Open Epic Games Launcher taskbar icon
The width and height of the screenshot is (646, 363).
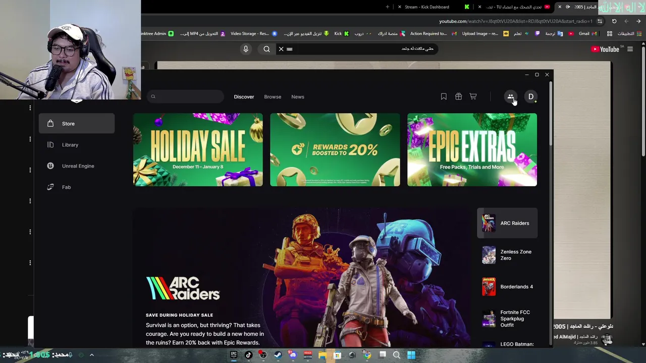(x=234, y=355)
